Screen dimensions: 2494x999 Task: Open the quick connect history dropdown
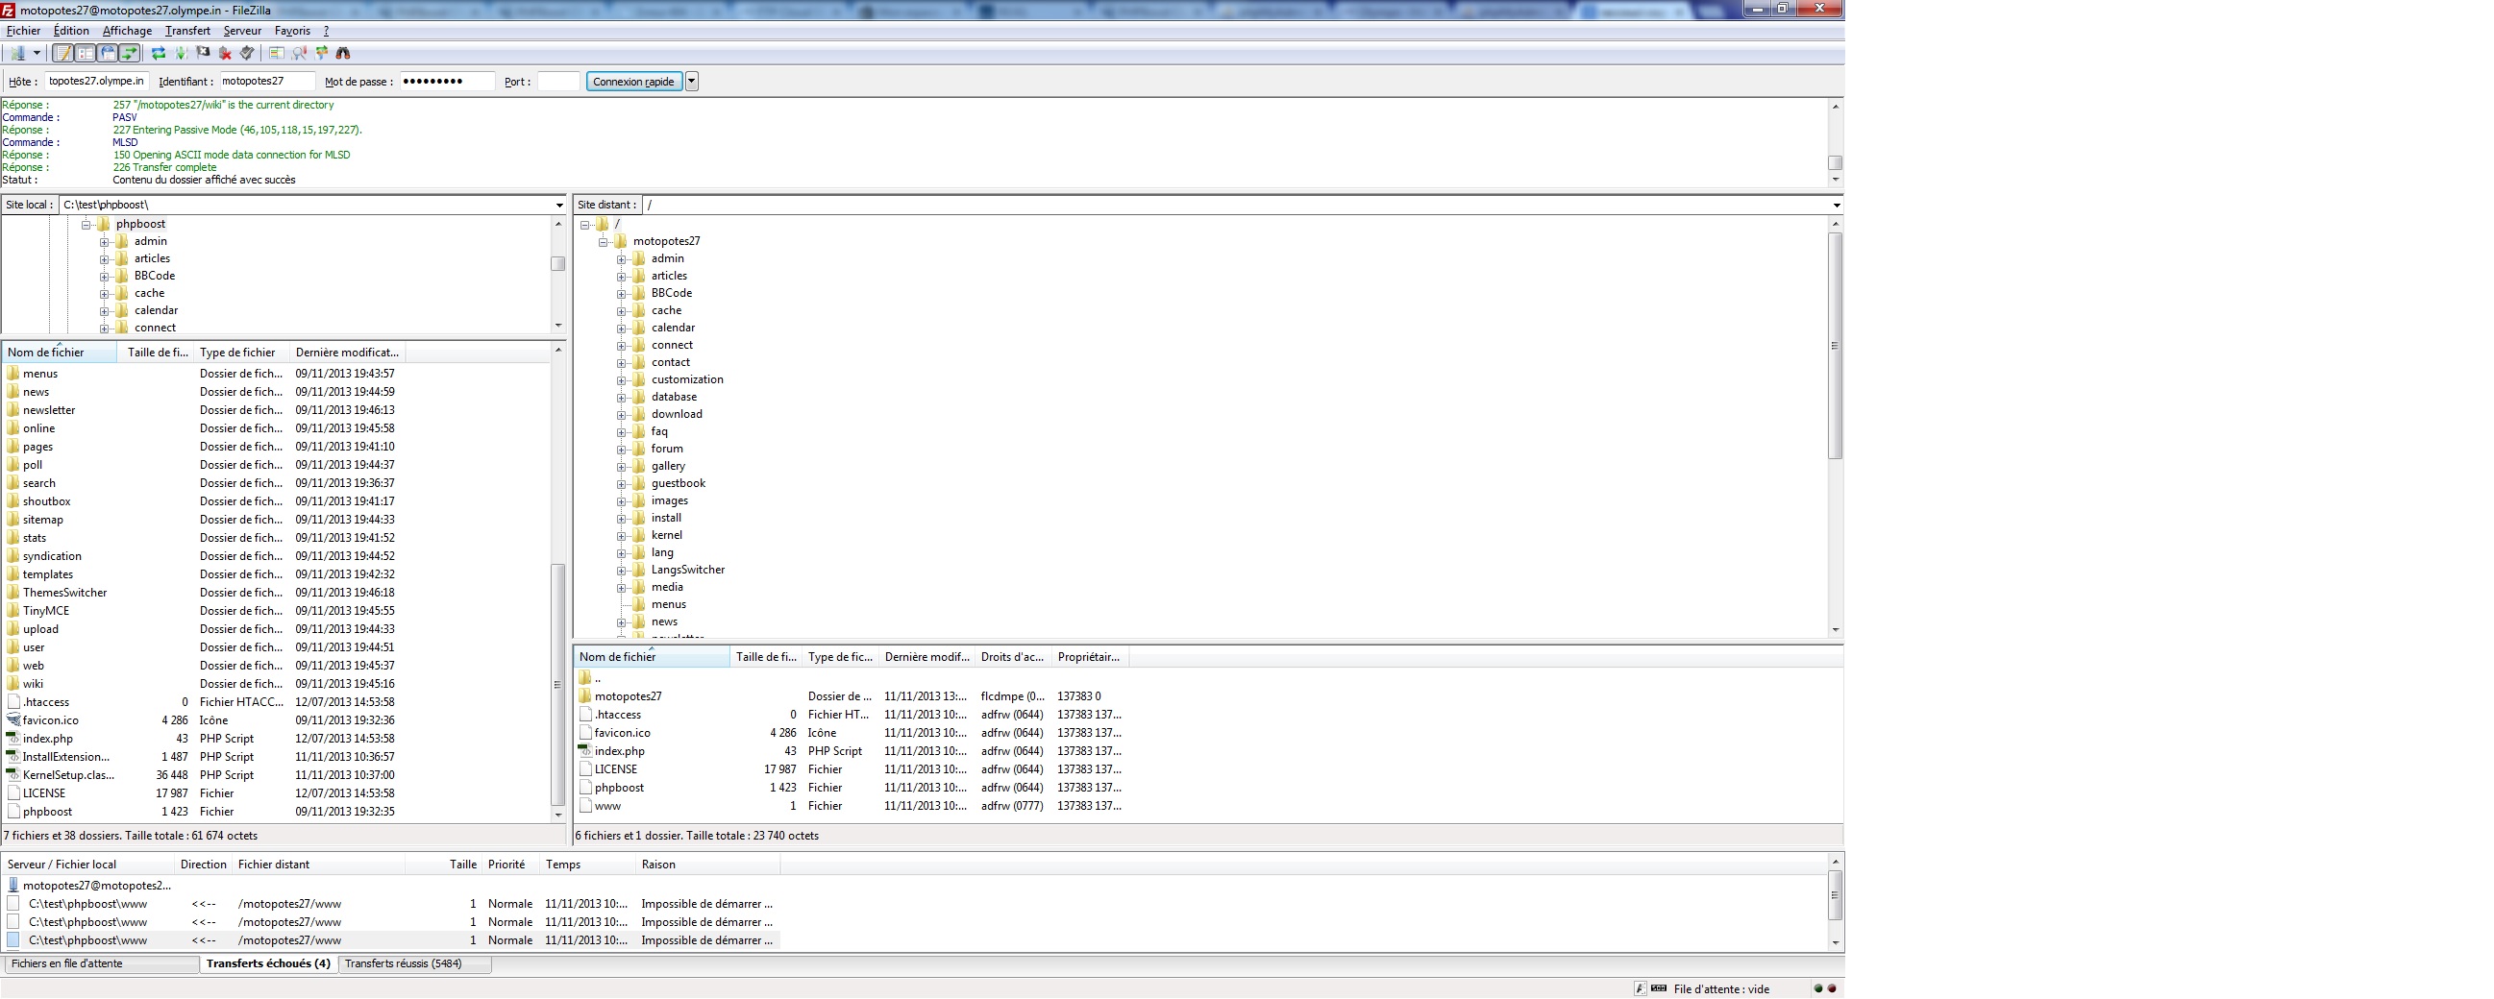point(692,82)
